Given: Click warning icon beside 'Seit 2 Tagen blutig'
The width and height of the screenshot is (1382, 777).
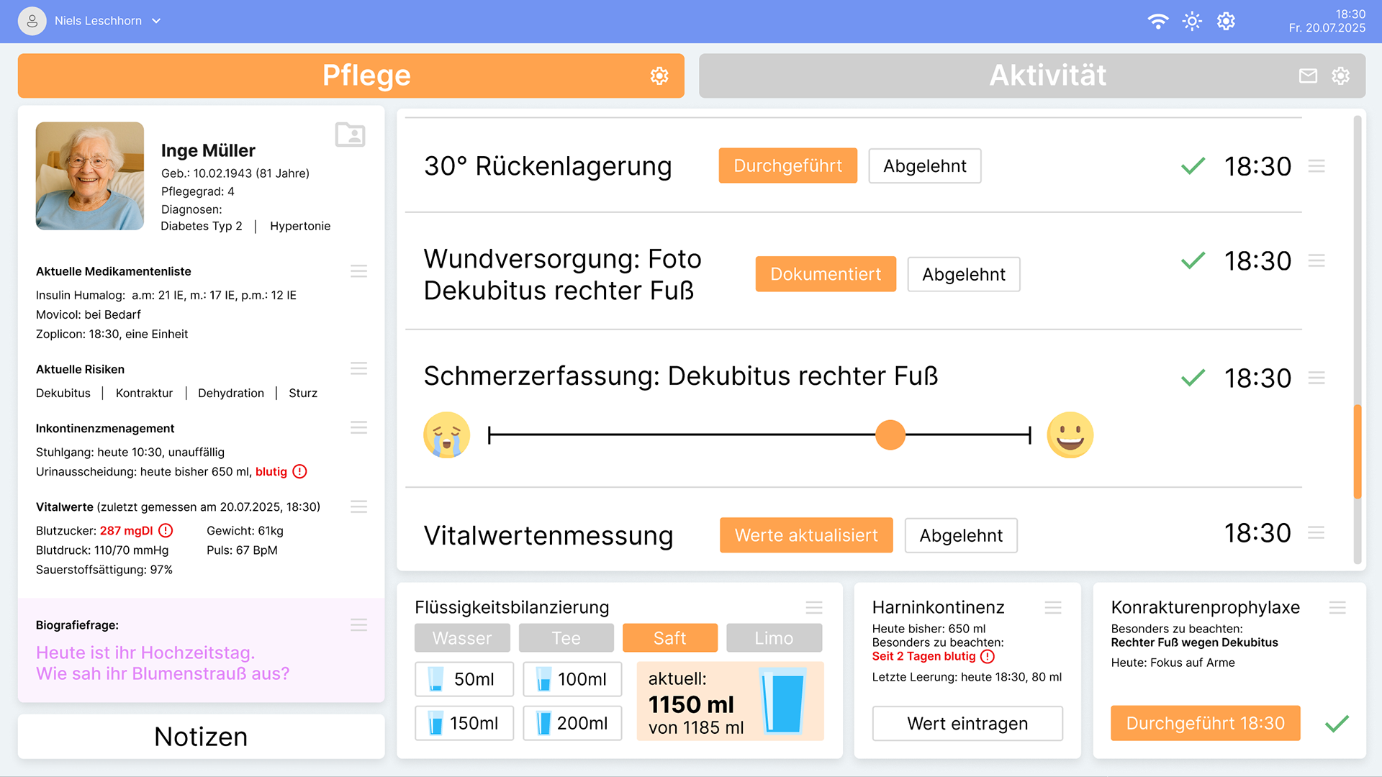Looking at the screenshot, I should pos(988,656).
